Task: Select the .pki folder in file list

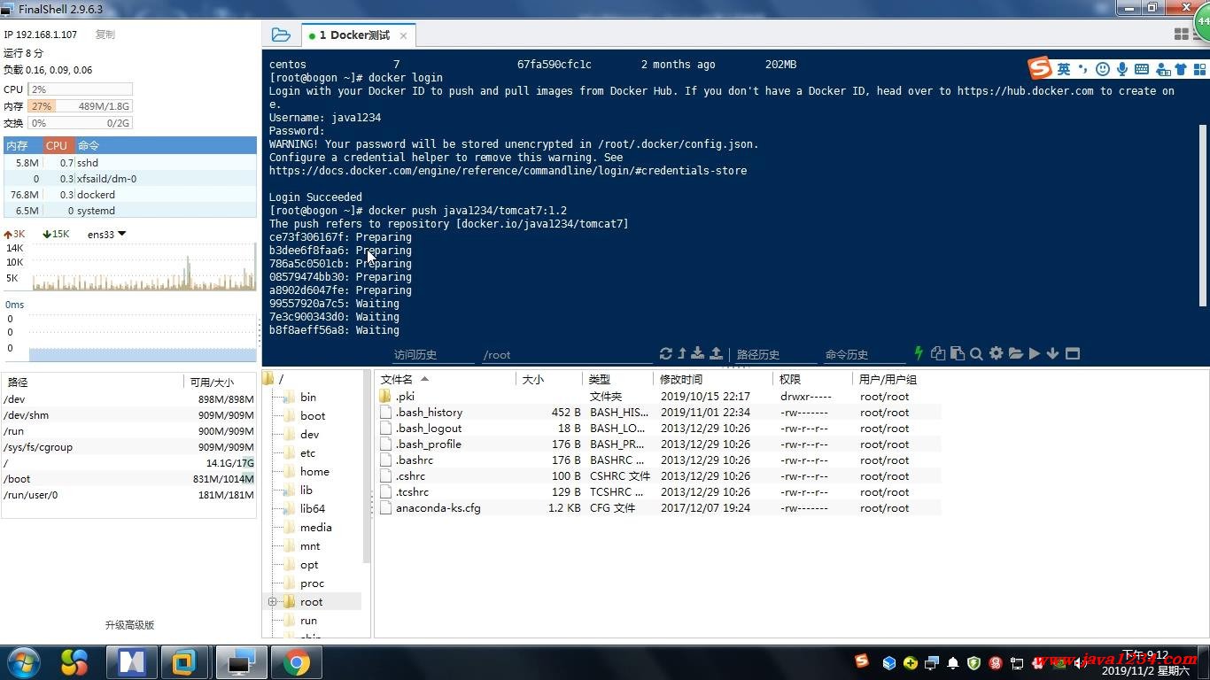Action: click(x=657, y=397)
